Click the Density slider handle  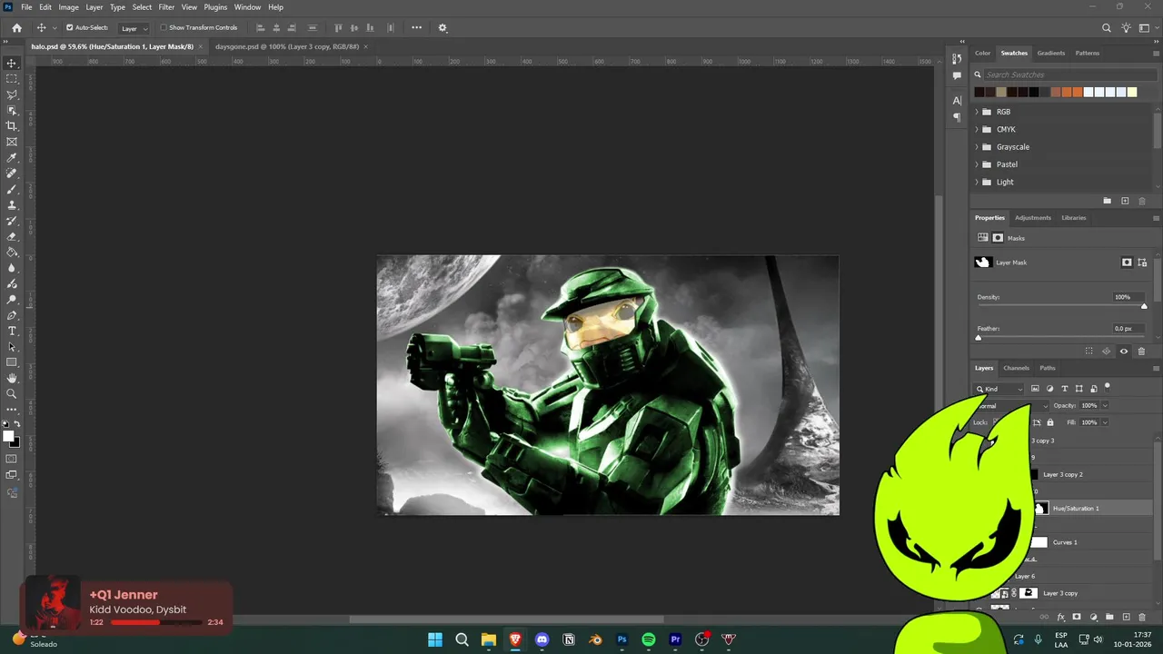(x=1144, y=306)
